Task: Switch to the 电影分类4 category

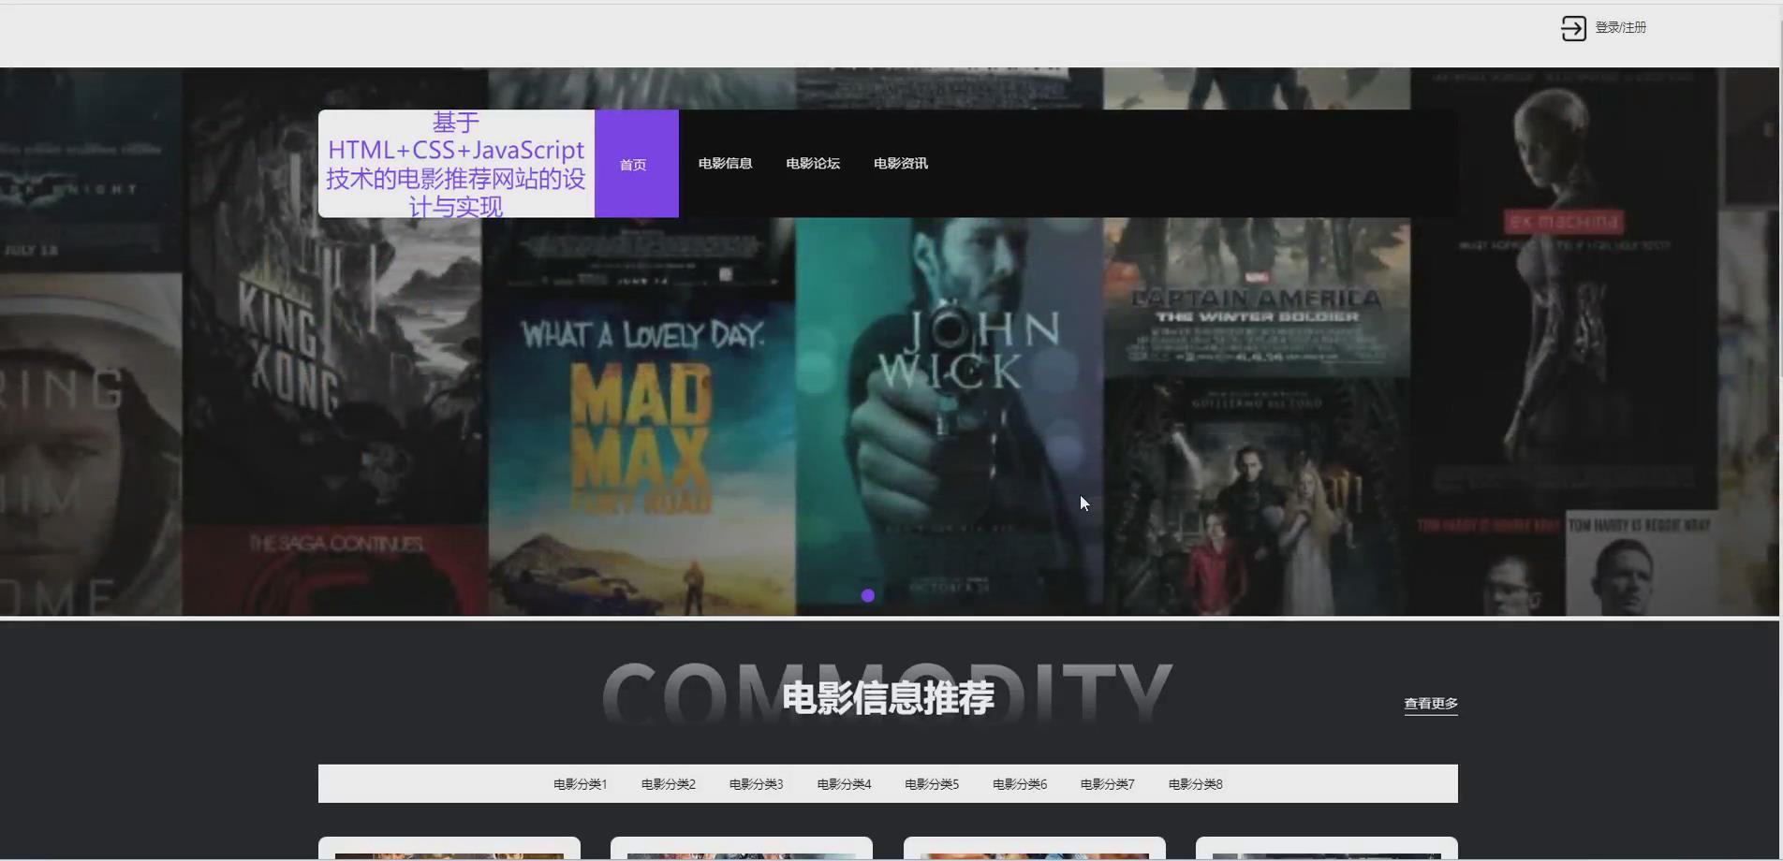Action: tap(845, 784)
